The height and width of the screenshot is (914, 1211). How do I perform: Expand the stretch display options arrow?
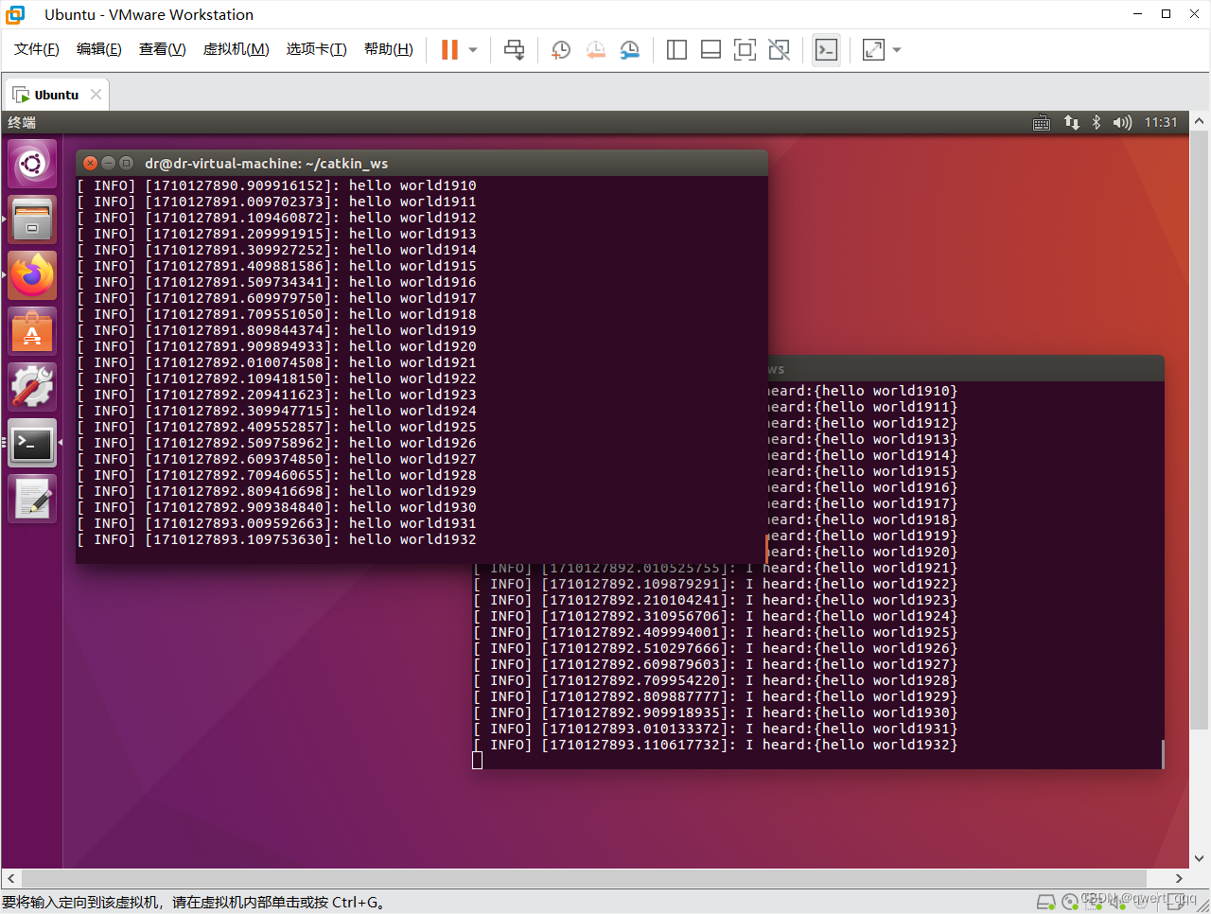point(897,50)
